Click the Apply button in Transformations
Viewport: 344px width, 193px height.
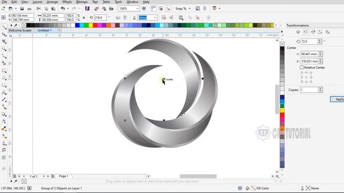click(x=337, y=99)
